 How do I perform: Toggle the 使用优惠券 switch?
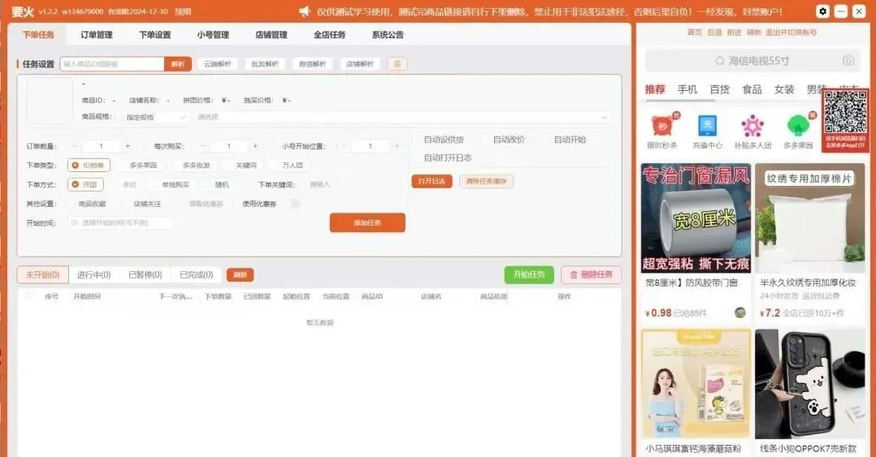click(x=294, y=204)
